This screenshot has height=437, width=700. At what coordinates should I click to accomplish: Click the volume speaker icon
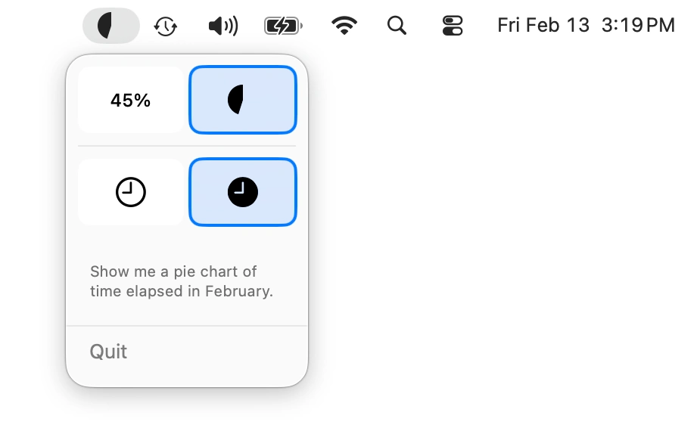pyautogui.click(x=222, y=25)
